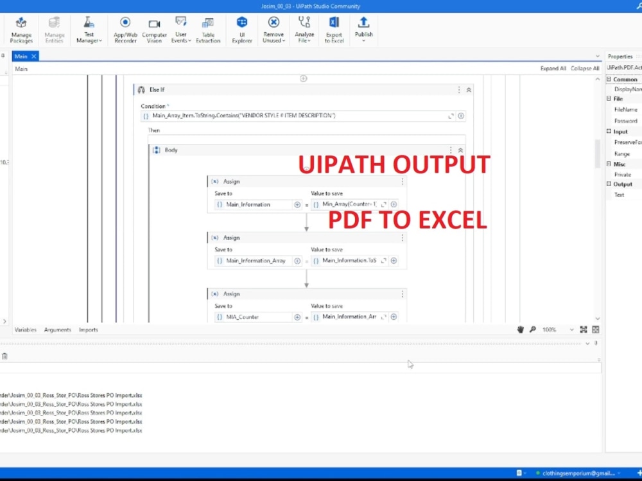Open options of MIA_Counter Assign
Viewport: 642px width, 481px height.
pyautogui.click(x=402, y=294)
